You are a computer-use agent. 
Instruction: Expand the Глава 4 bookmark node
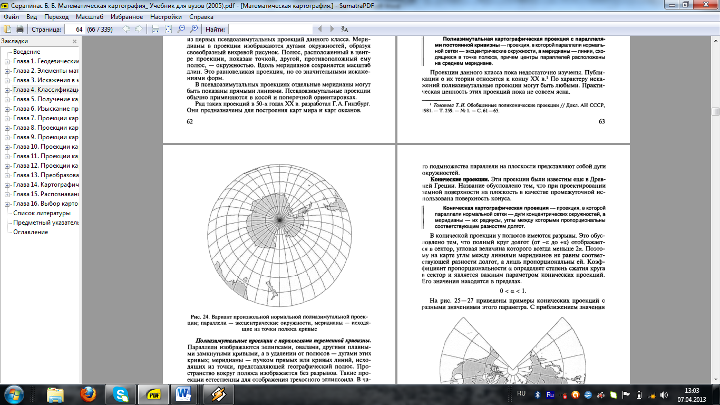(x=7, y=90)
